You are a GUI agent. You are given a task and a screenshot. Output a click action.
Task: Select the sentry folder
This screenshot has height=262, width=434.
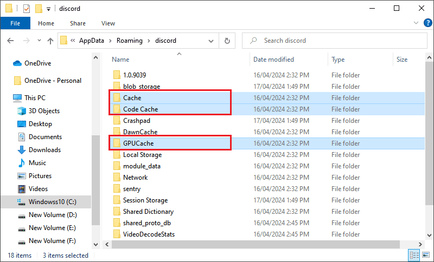pyautogui.click(x=132, y=189)
